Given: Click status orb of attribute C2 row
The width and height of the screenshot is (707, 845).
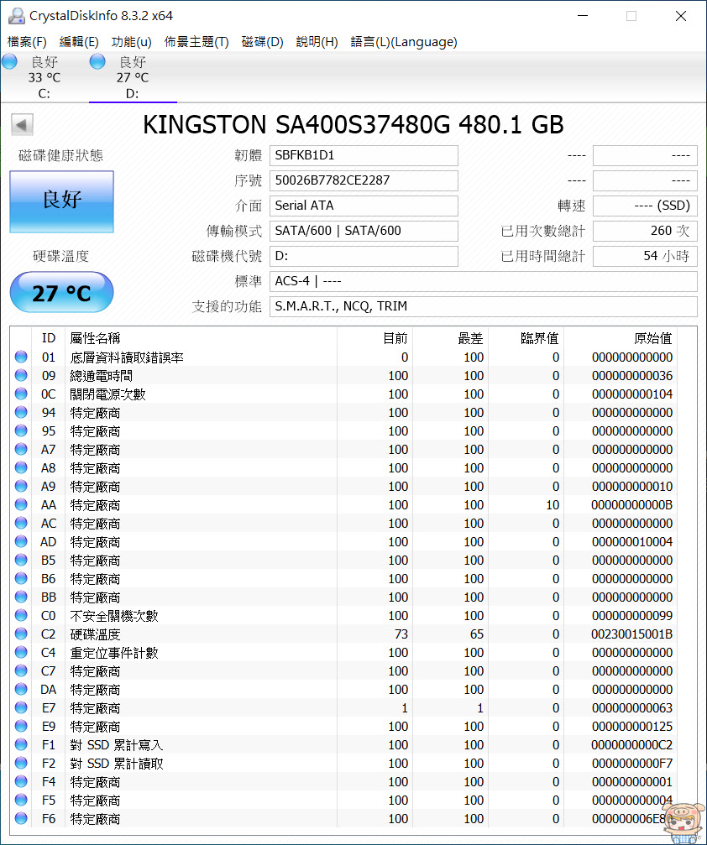Looking at the screenshot, I should (x=21, y=634).
